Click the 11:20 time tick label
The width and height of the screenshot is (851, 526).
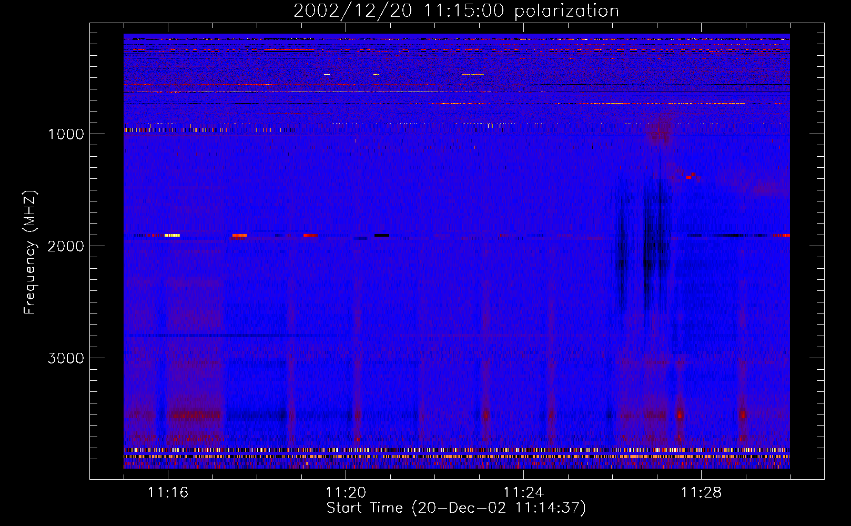tap(346, 493)
